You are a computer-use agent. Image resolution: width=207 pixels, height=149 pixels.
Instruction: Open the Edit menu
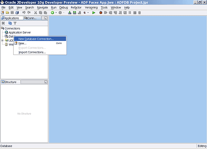pyautogui.click(x=11, y=8)
